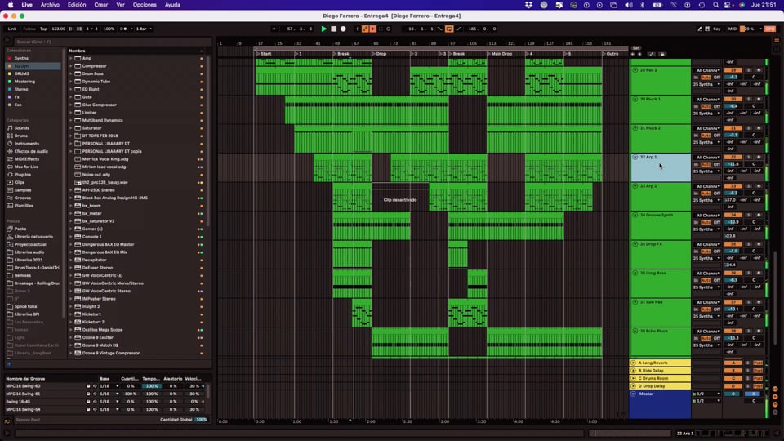
Task: Click the Tap tempo button
Action: (x=43, y=29)
